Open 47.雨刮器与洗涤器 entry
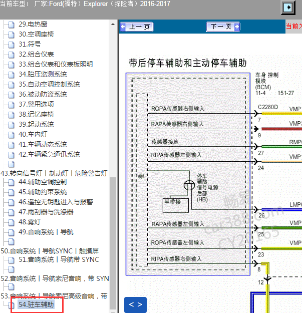302x313 pixels. pyautogui.click(x=46, y=212)
